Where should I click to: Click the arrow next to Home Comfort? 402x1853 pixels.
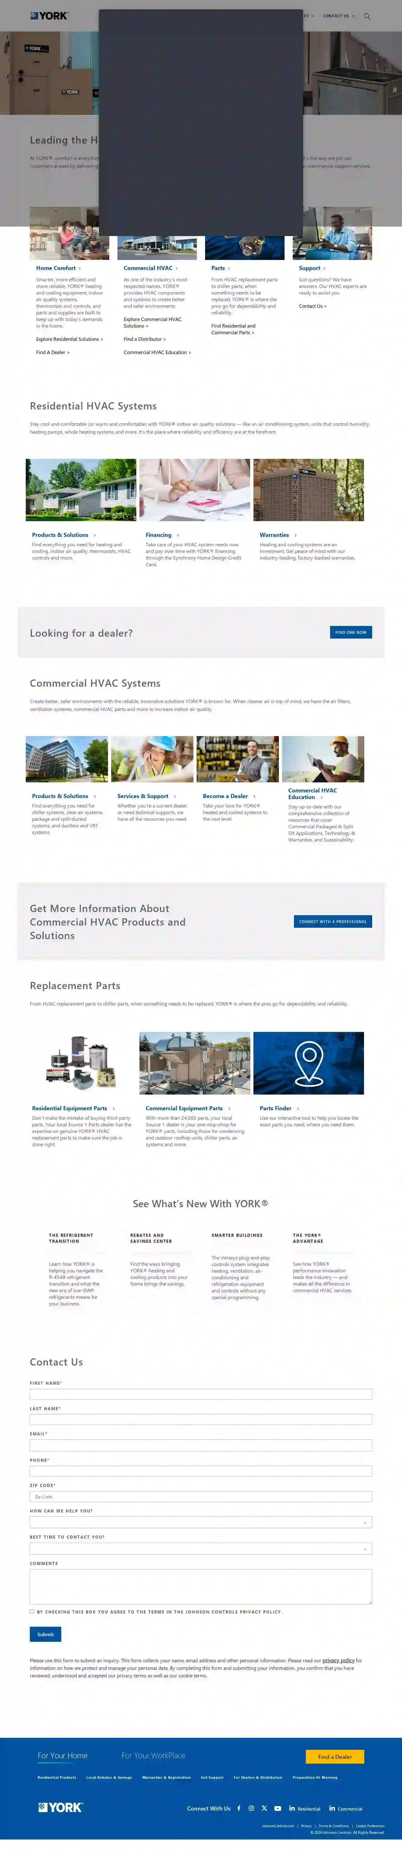[80, 268]
